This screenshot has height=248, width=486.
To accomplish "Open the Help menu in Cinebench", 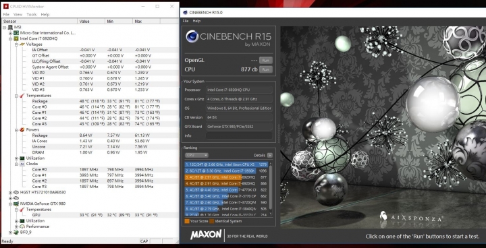I will click(x=196, y=21).
